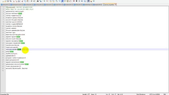This screenshot has height=95, width=169.
Task: Click the level-name=world line
Action: click(13, 16)
